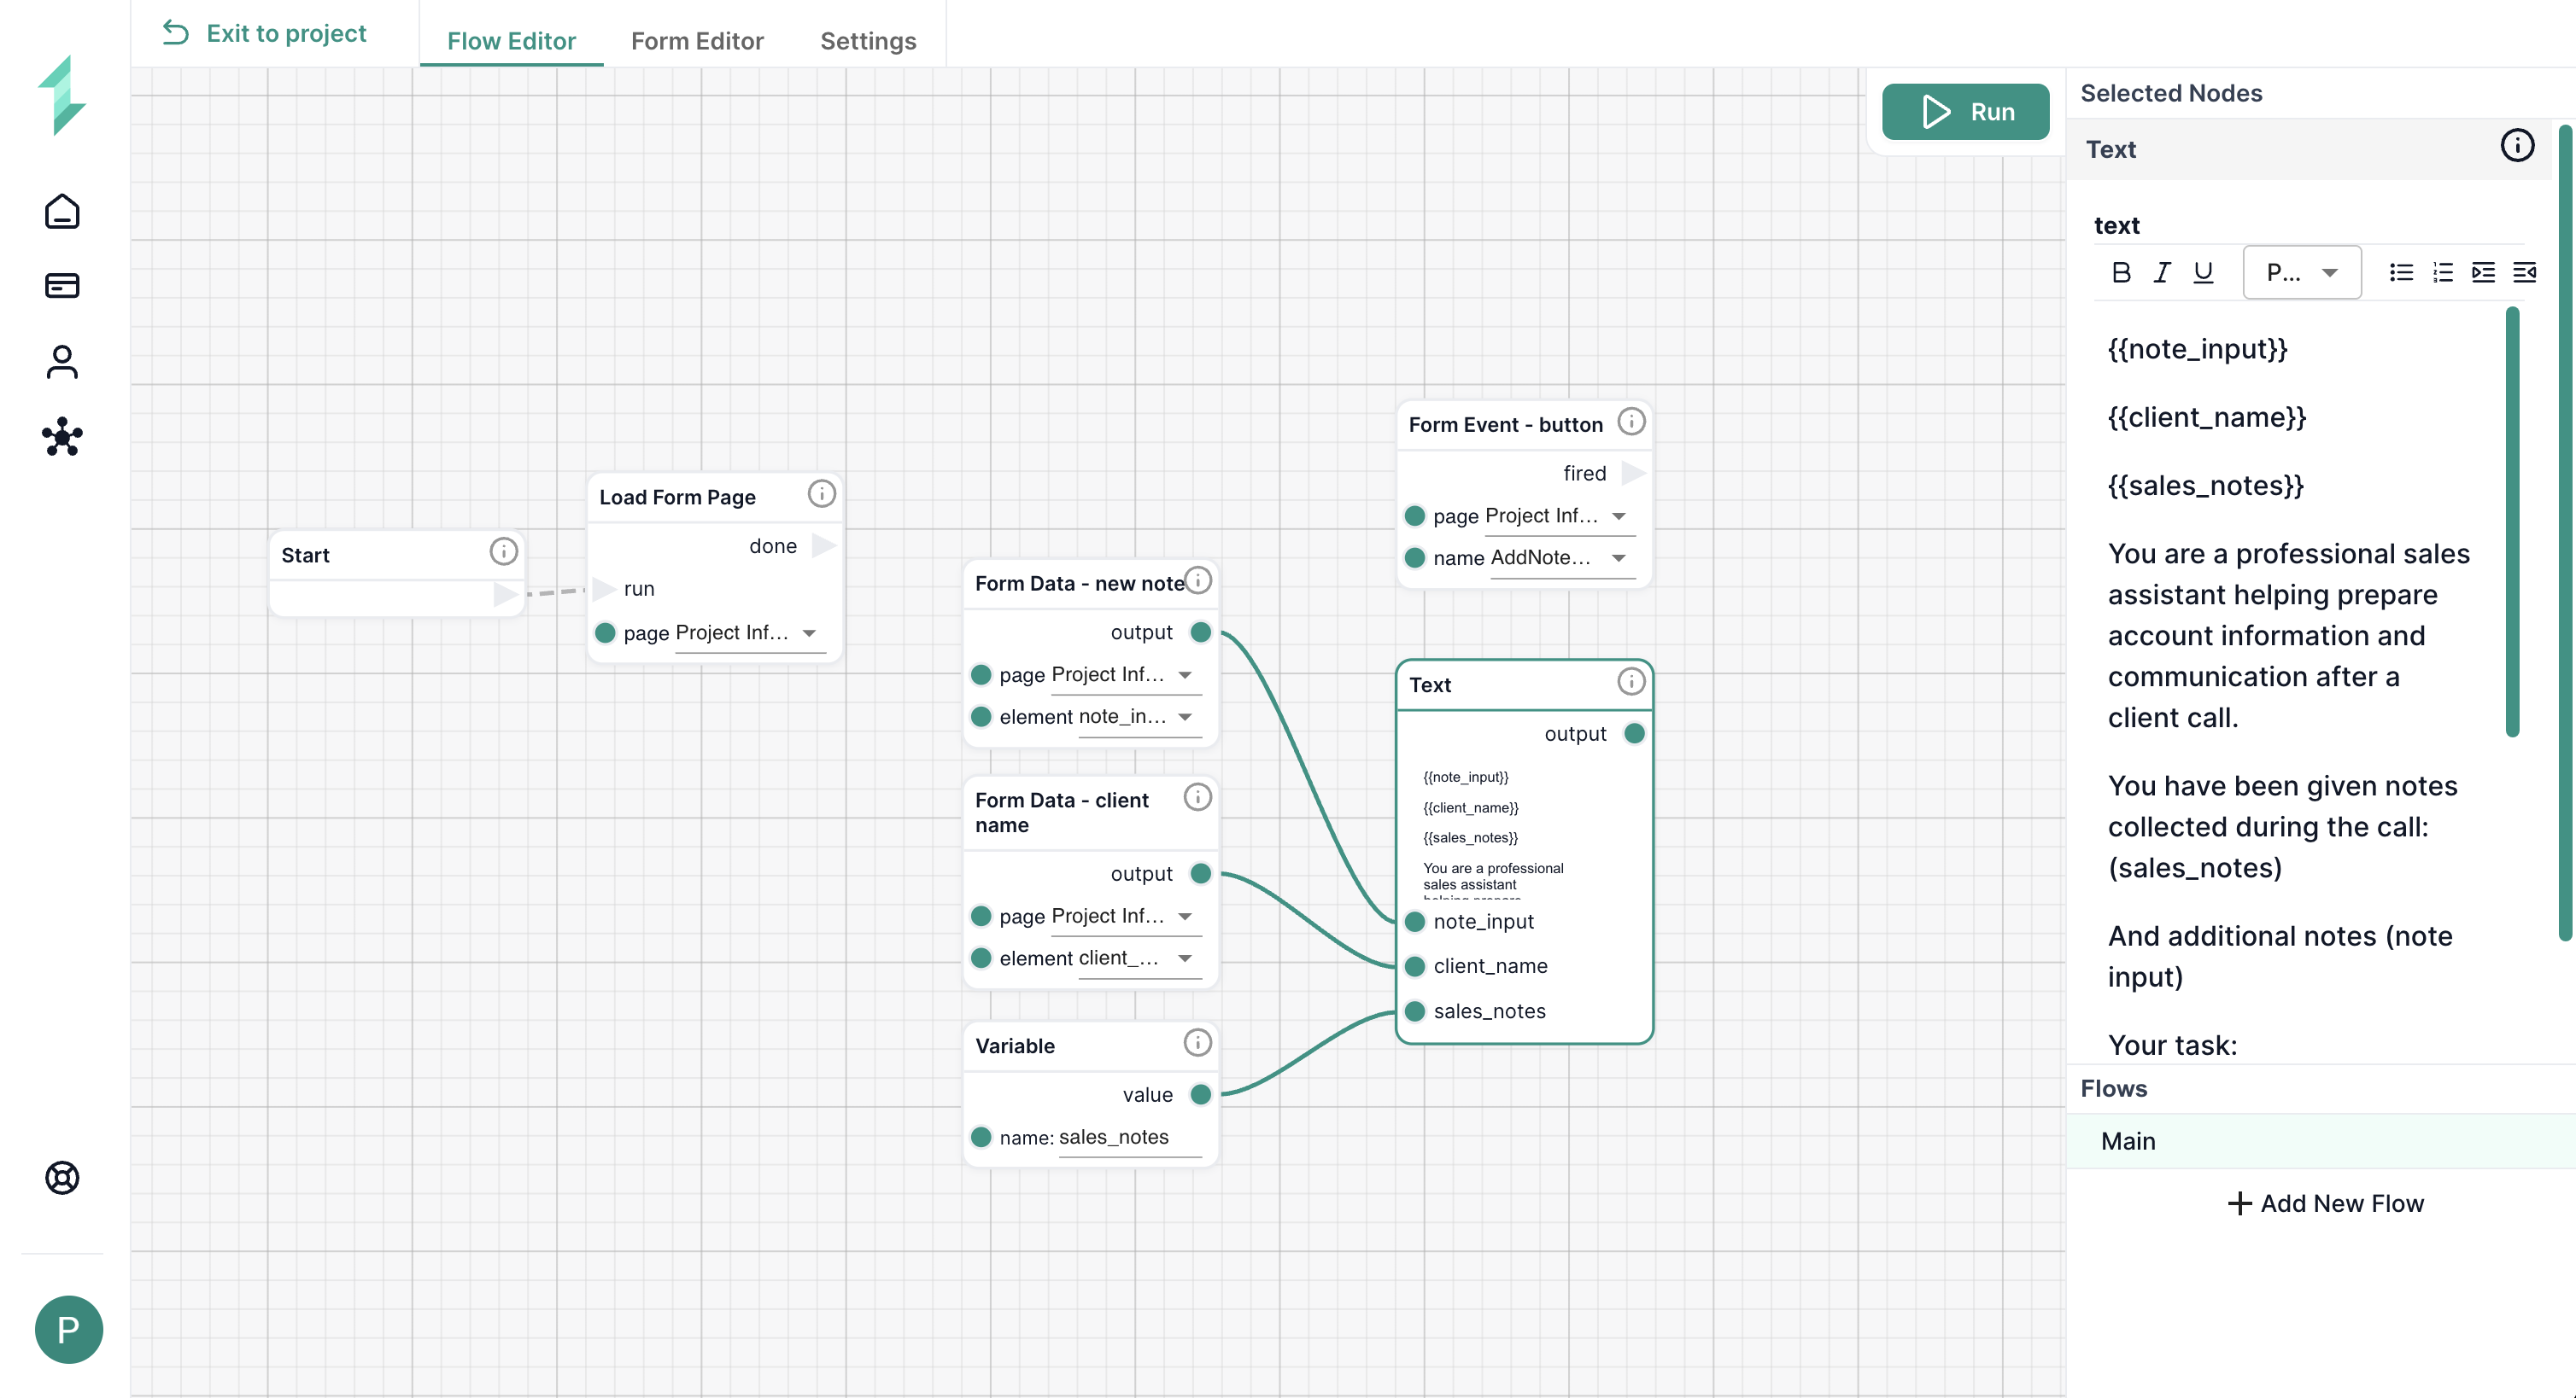
Task: Click the Load Form Page run arrow
Action: click(603, 589)
